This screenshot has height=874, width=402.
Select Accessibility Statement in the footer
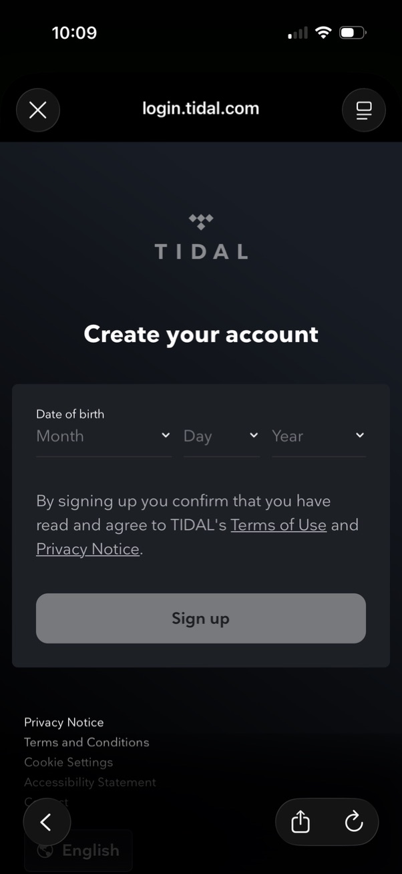click(89, 782)
